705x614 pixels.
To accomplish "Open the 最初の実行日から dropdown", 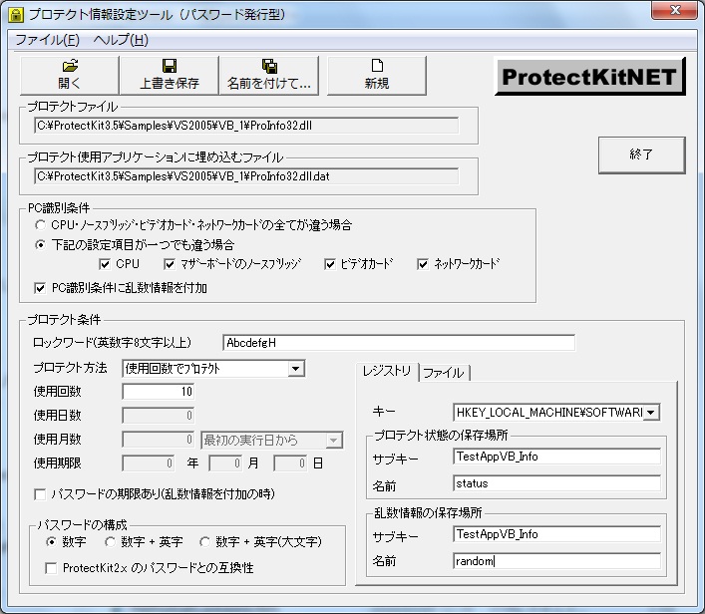I will pyautogui.click(x=333, y=440).
